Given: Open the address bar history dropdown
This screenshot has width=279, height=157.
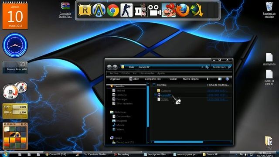Looking at the screenshot, I should coord(202,67).
